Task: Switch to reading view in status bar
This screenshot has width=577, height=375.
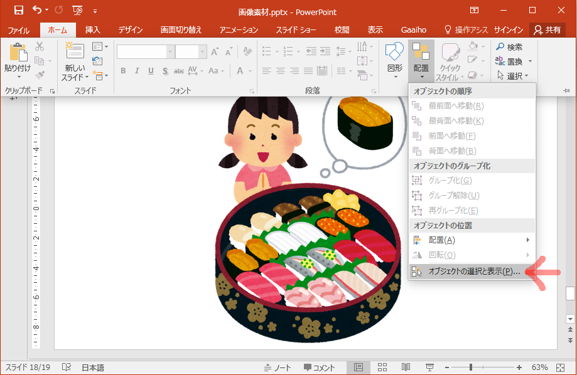Action: pos(406,367)
